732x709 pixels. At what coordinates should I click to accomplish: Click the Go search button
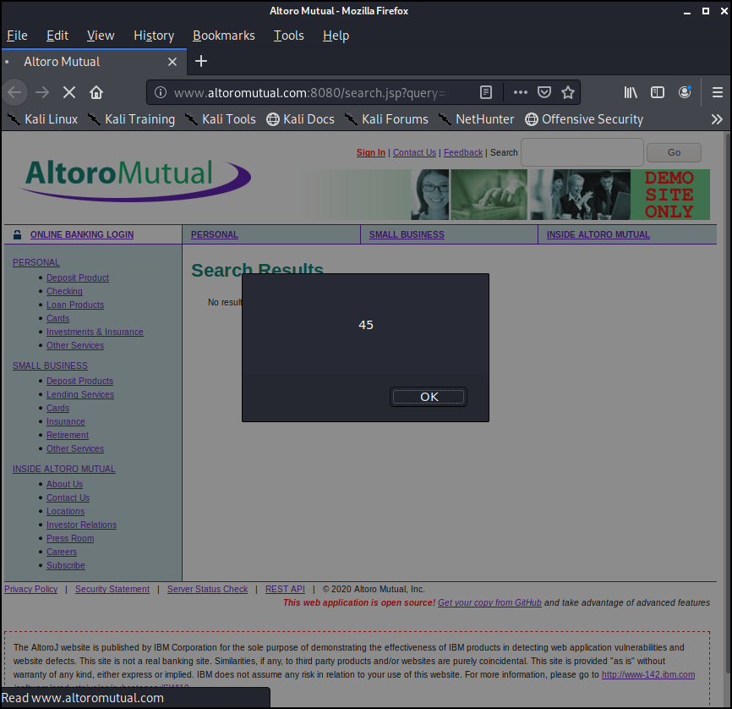(674, 152)
